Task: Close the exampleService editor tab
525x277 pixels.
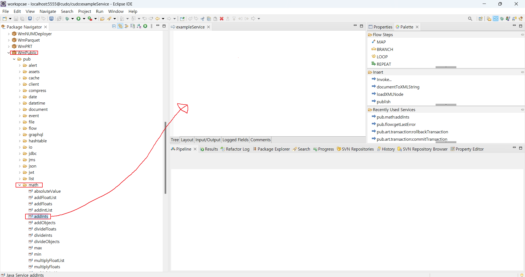Action: (208, 27)
